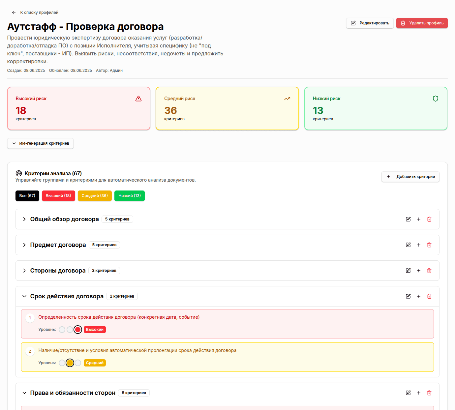Delete the 'Предмет договора' group
The image size is (455, 410).
click(429, 245)
